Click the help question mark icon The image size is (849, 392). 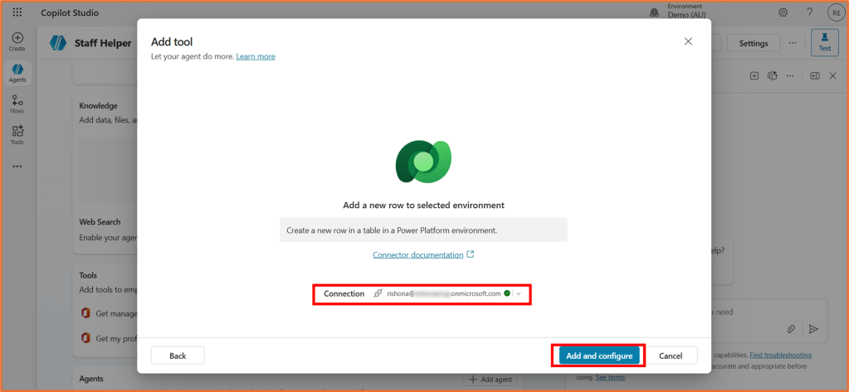coord(809,12)
